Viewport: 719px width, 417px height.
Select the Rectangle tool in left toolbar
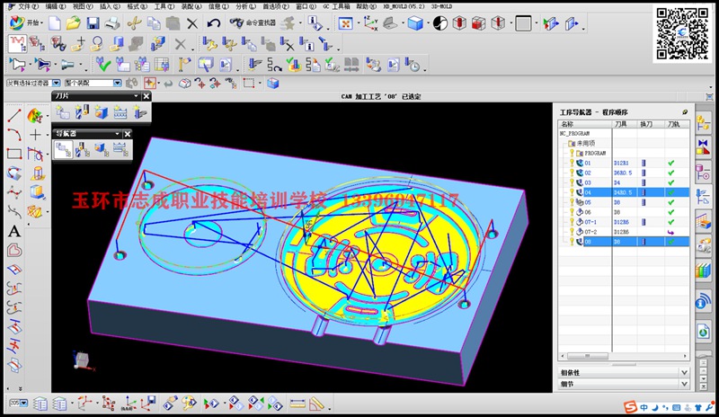[14, 154]
